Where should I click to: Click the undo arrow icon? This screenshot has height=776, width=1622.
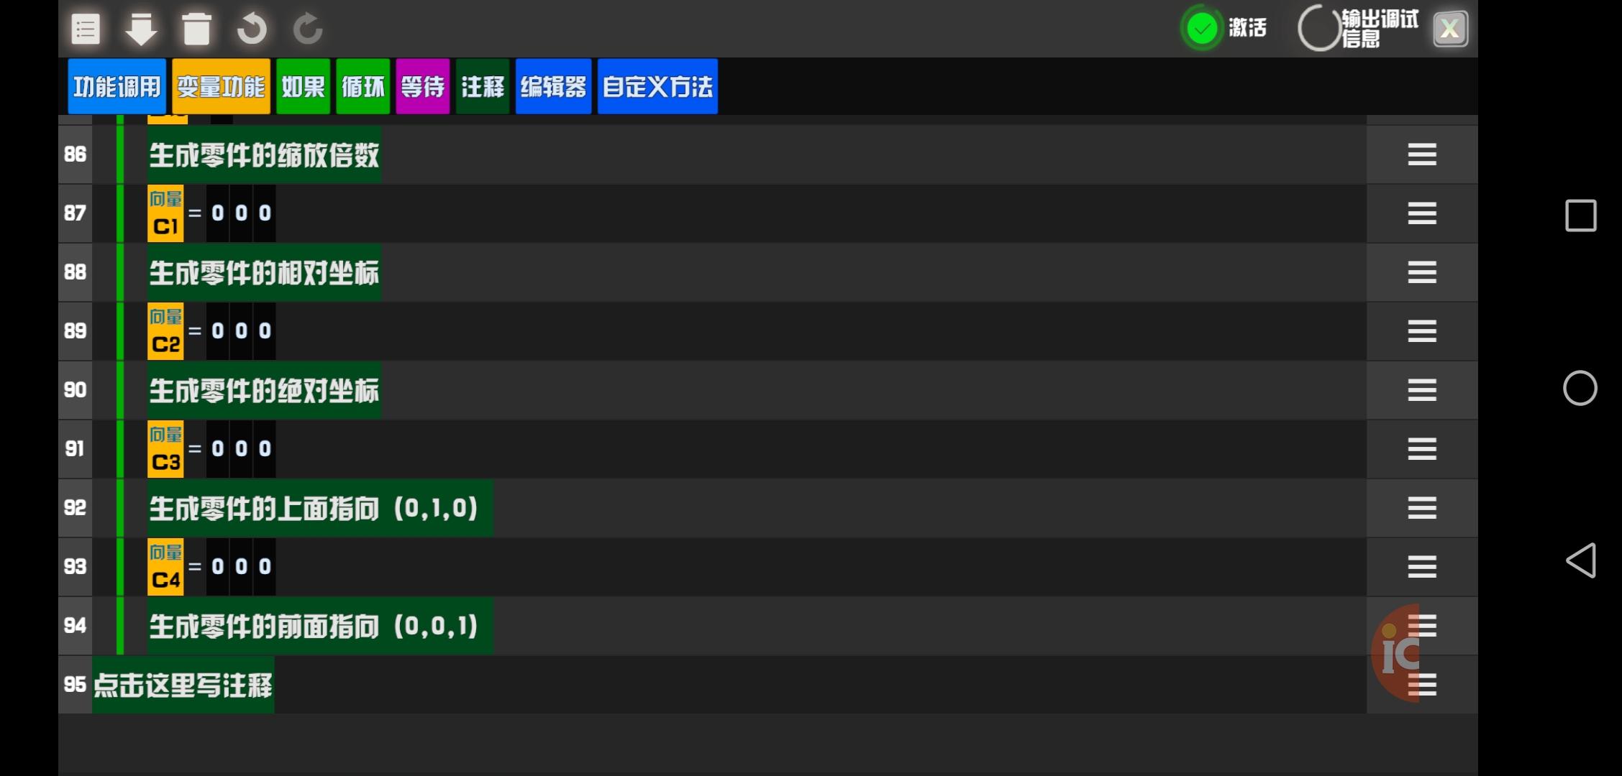pyautogui.click(x=252, y=29)
